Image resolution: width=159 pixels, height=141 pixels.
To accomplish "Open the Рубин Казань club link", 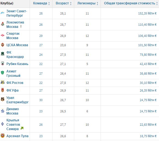I will (17, 64).
